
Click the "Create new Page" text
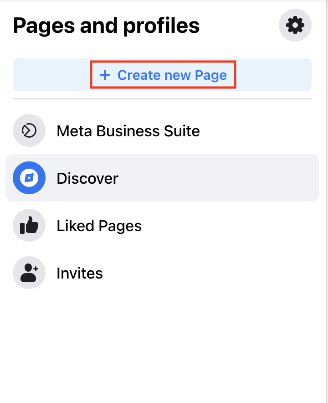(172, 75)
